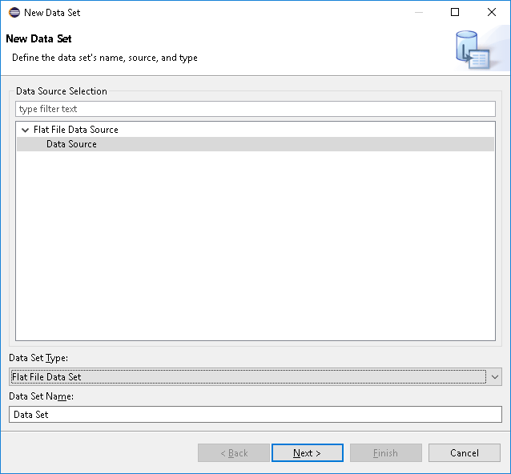Click the Data Set Name label
The width and height of the screenshot is (511, 474).
(x=41, y=396)
